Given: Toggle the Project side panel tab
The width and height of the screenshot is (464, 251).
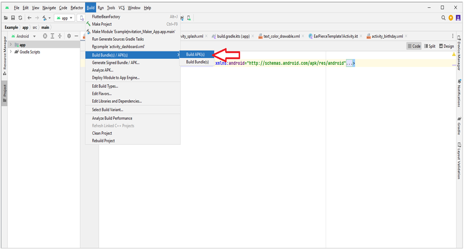Looking at the screenshot, I should coord(5,93).
